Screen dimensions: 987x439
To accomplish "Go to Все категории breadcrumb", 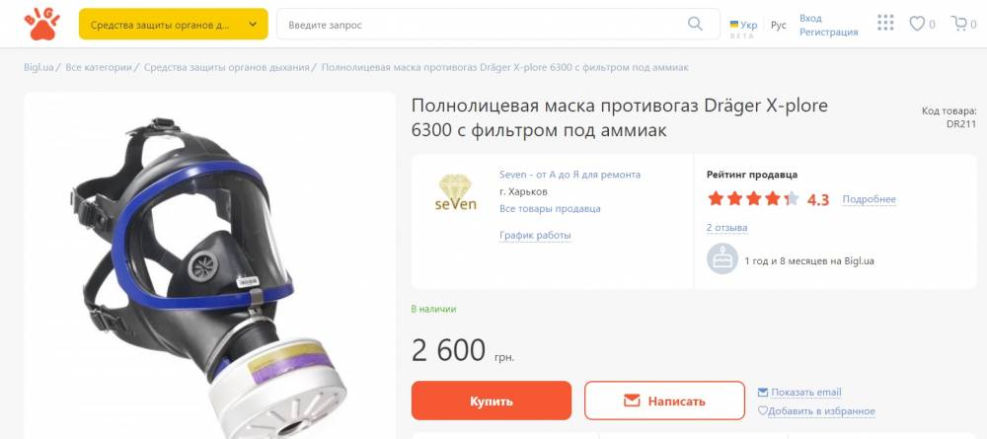I will (99, 67).
